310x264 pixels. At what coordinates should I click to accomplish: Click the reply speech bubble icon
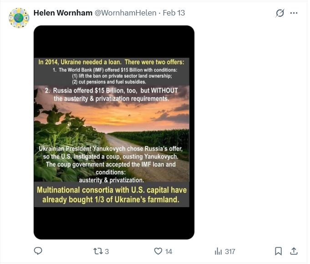click(38, 251)
